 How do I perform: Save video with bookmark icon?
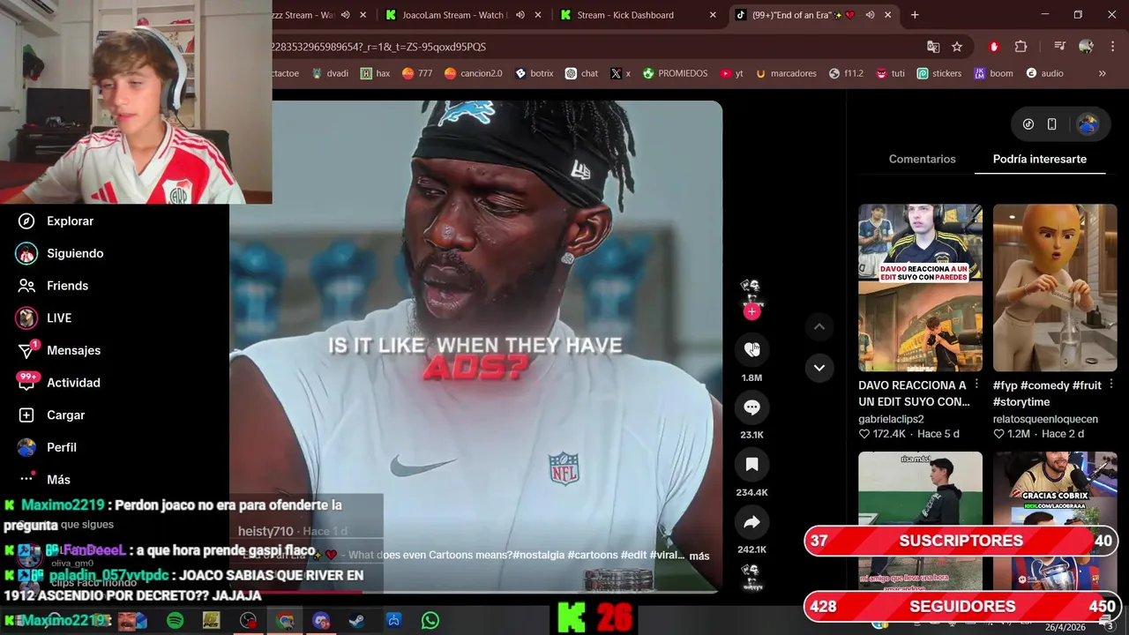pyautogui.click(x=751, y=464)
